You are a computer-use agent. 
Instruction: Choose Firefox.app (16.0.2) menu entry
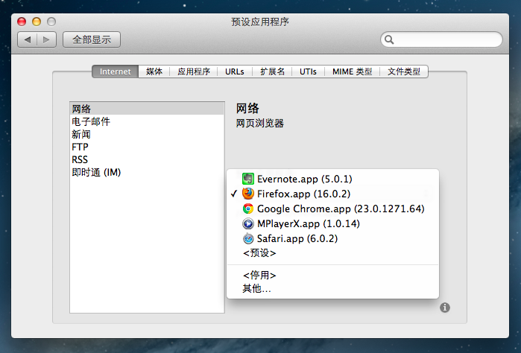[x=332, y=194]
